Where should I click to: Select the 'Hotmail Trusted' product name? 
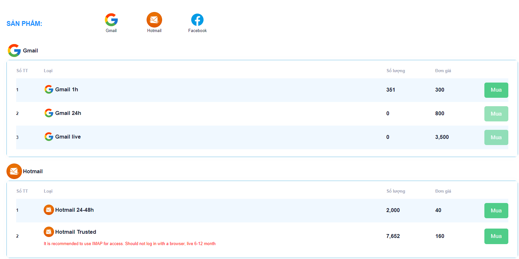76,232
